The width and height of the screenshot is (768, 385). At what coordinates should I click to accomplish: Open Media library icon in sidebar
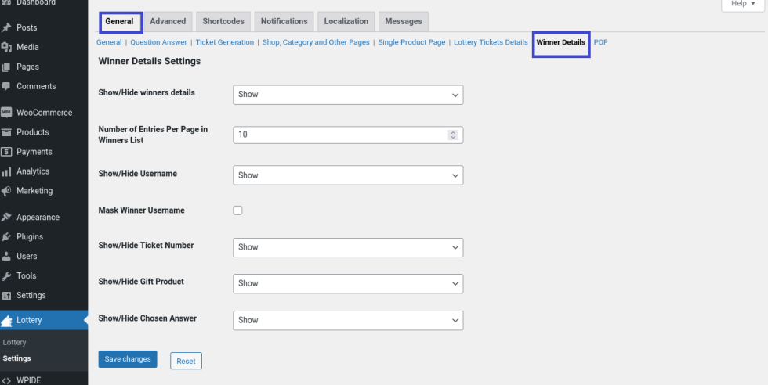(7, 47)
